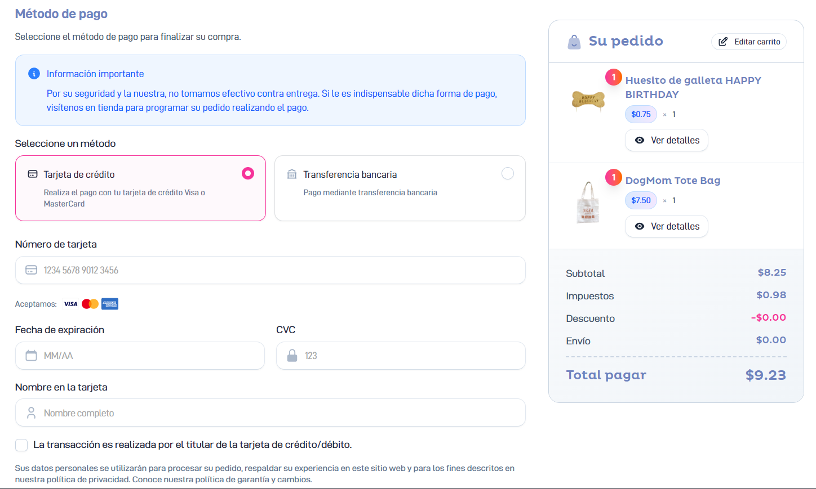
Task: Click the MasterCard logo under Aceptamos
Action: 90,304
